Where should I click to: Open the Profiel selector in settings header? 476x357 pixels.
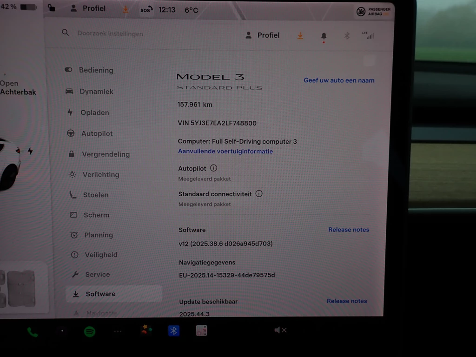[x=263, y=35]
